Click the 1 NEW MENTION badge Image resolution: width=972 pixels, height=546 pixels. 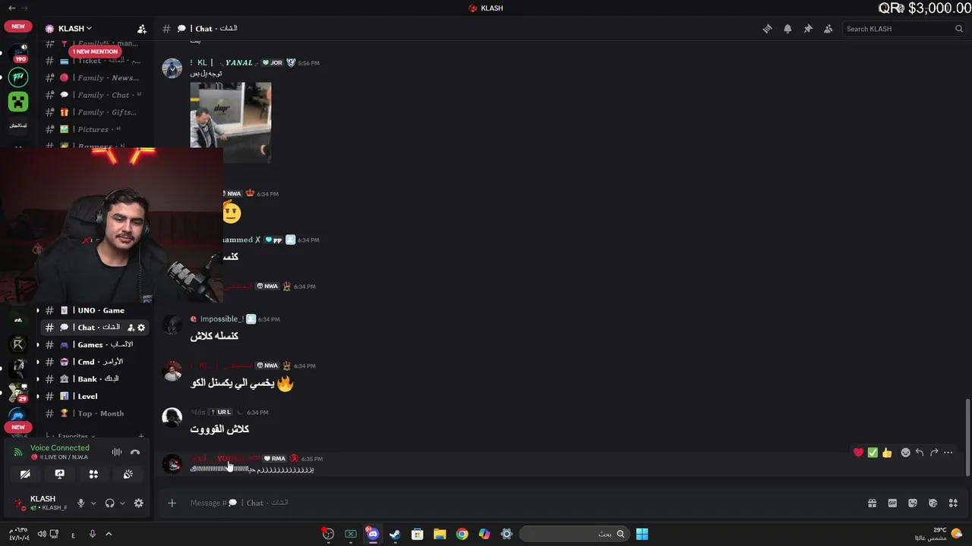click(95, 52)
